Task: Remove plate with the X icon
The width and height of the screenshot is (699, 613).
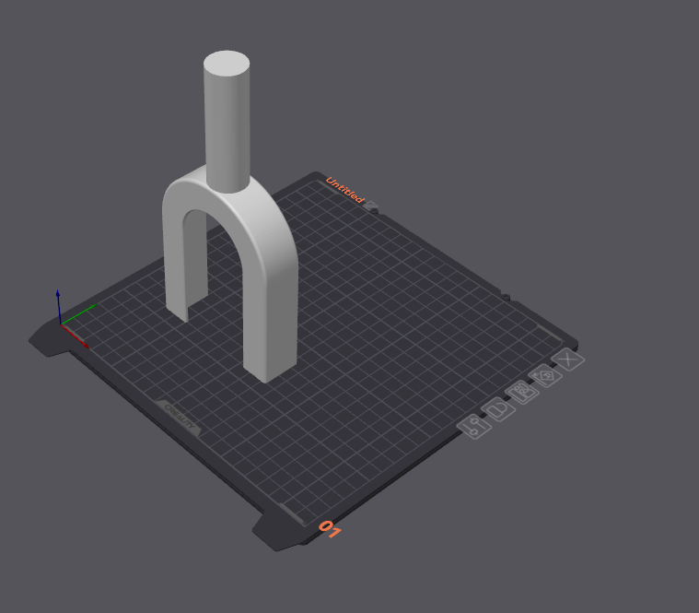Action: [568, 360]
